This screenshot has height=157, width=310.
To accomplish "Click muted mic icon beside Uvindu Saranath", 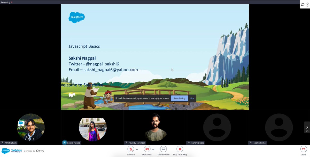I will tap(127, 142).
